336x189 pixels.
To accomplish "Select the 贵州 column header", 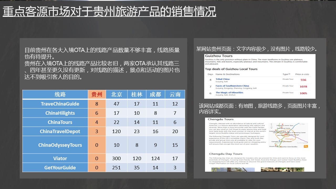I will click(x=97, y=94).
